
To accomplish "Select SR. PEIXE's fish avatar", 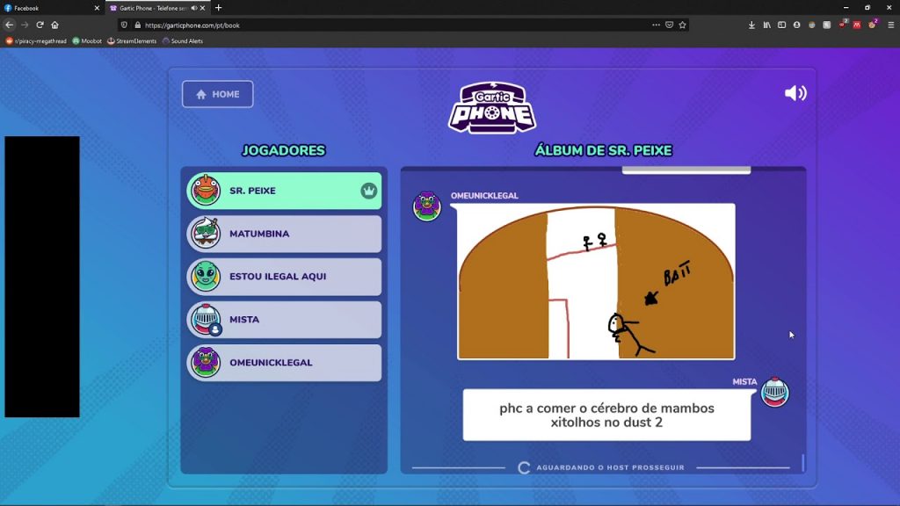I will [x=205, y=190].
